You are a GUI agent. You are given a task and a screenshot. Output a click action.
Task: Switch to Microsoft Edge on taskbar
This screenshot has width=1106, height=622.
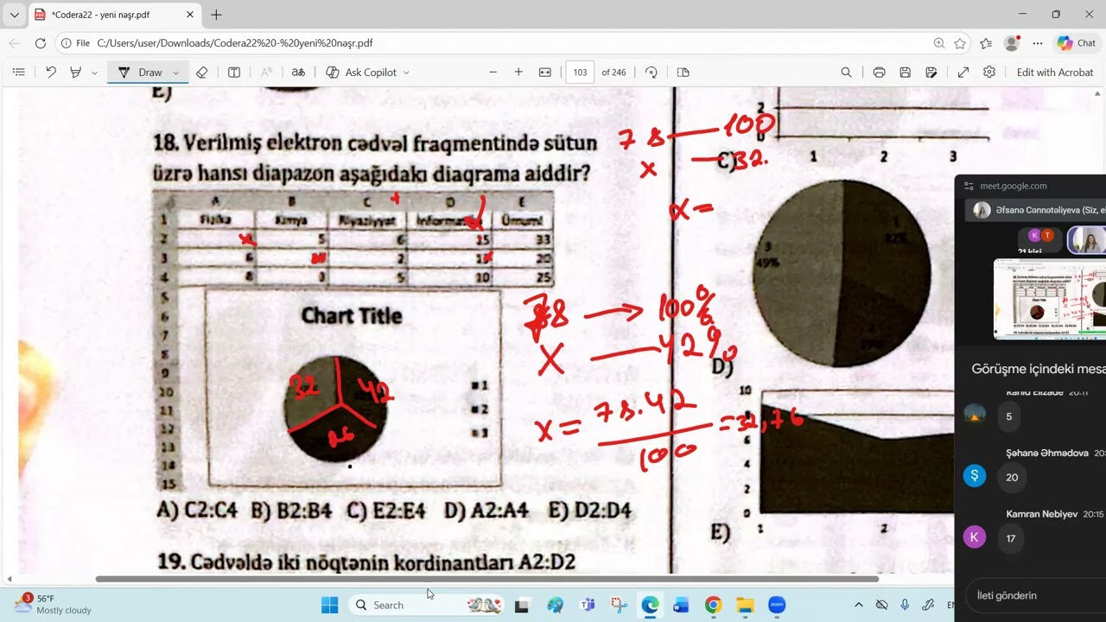coord(650,605)
